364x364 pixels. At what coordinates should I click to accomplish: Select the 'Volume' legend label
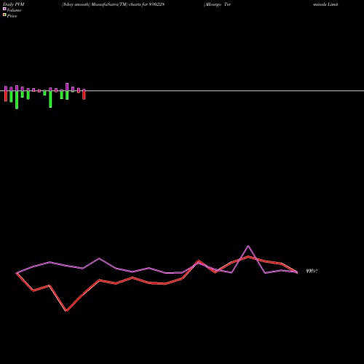coord(14,10)
